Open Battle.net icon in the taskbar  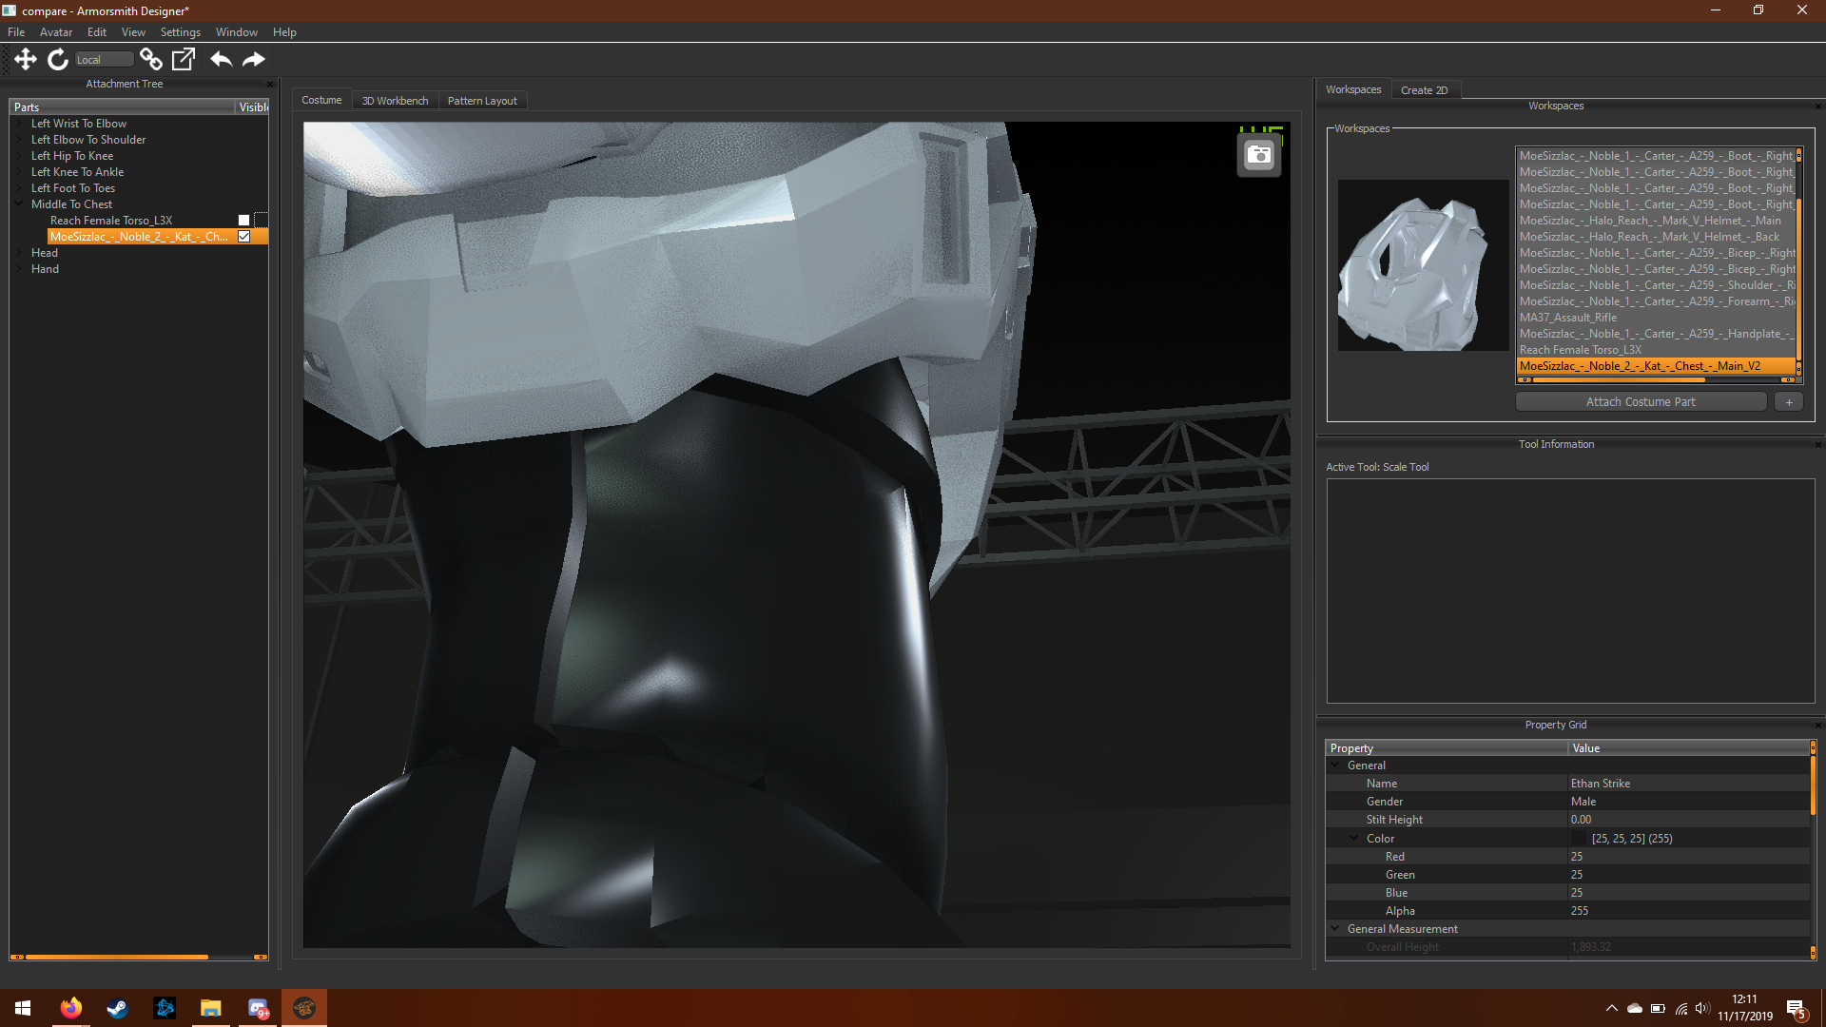[x=164, y=1008]
